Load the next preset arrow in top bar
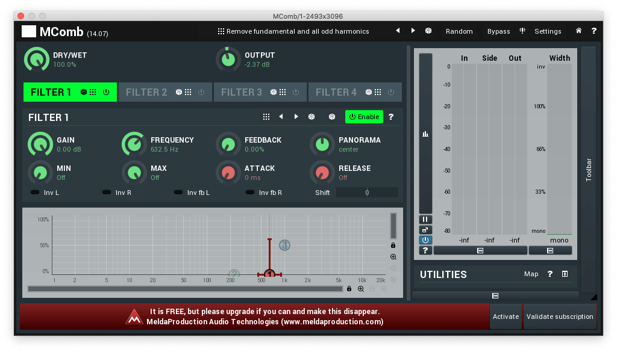 click(413, 31)
